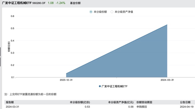The height and width of the screenshot is (109, 195).
Task: Click the y-axis label 份额(亿份)
Action: [x=9, y=47]
